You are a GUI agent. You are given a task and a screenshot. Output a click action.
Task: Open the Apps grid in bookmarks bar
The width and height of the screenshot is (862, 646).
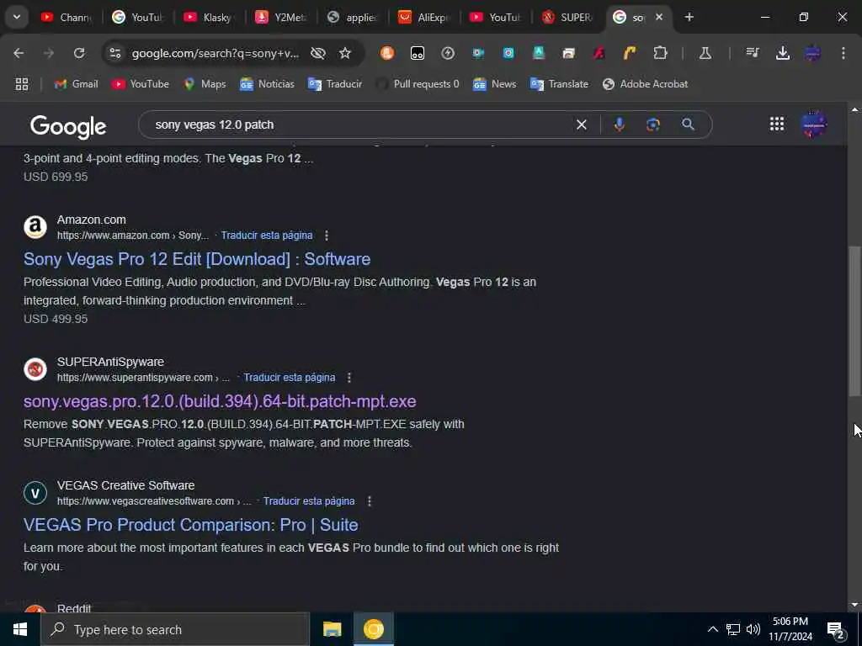point(21,84)
